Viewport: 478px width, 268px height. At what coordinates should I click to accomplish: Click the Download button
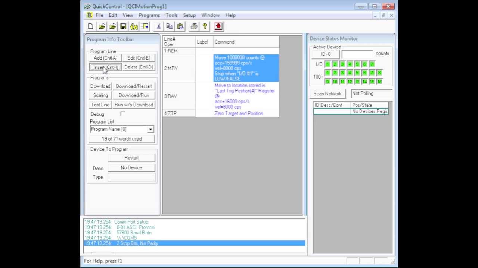[100, 86]
